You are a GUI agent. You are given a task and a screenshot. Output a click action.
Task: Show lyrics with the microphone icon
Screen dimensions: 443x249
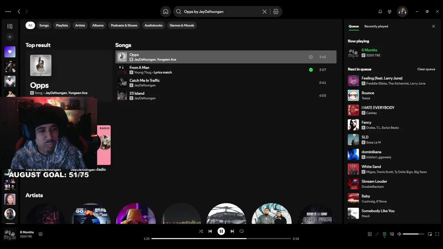[377, 234]
